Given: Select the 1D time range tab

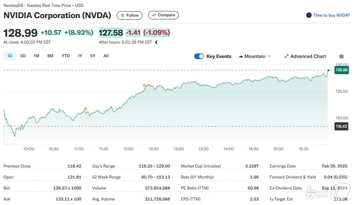Looking at the screenshot, I should (10, 56).
